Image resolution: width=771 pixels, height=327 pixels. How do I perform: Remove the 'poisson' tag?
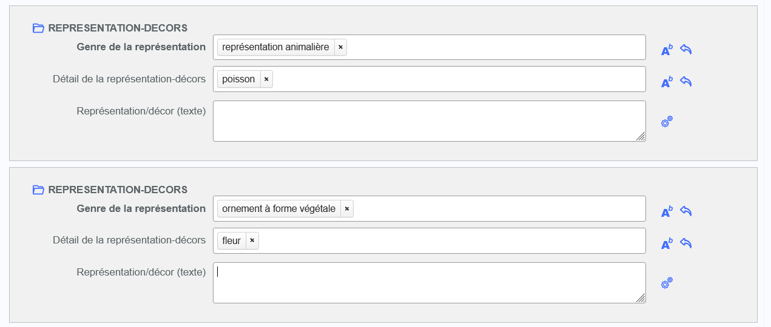click(266, 79)
